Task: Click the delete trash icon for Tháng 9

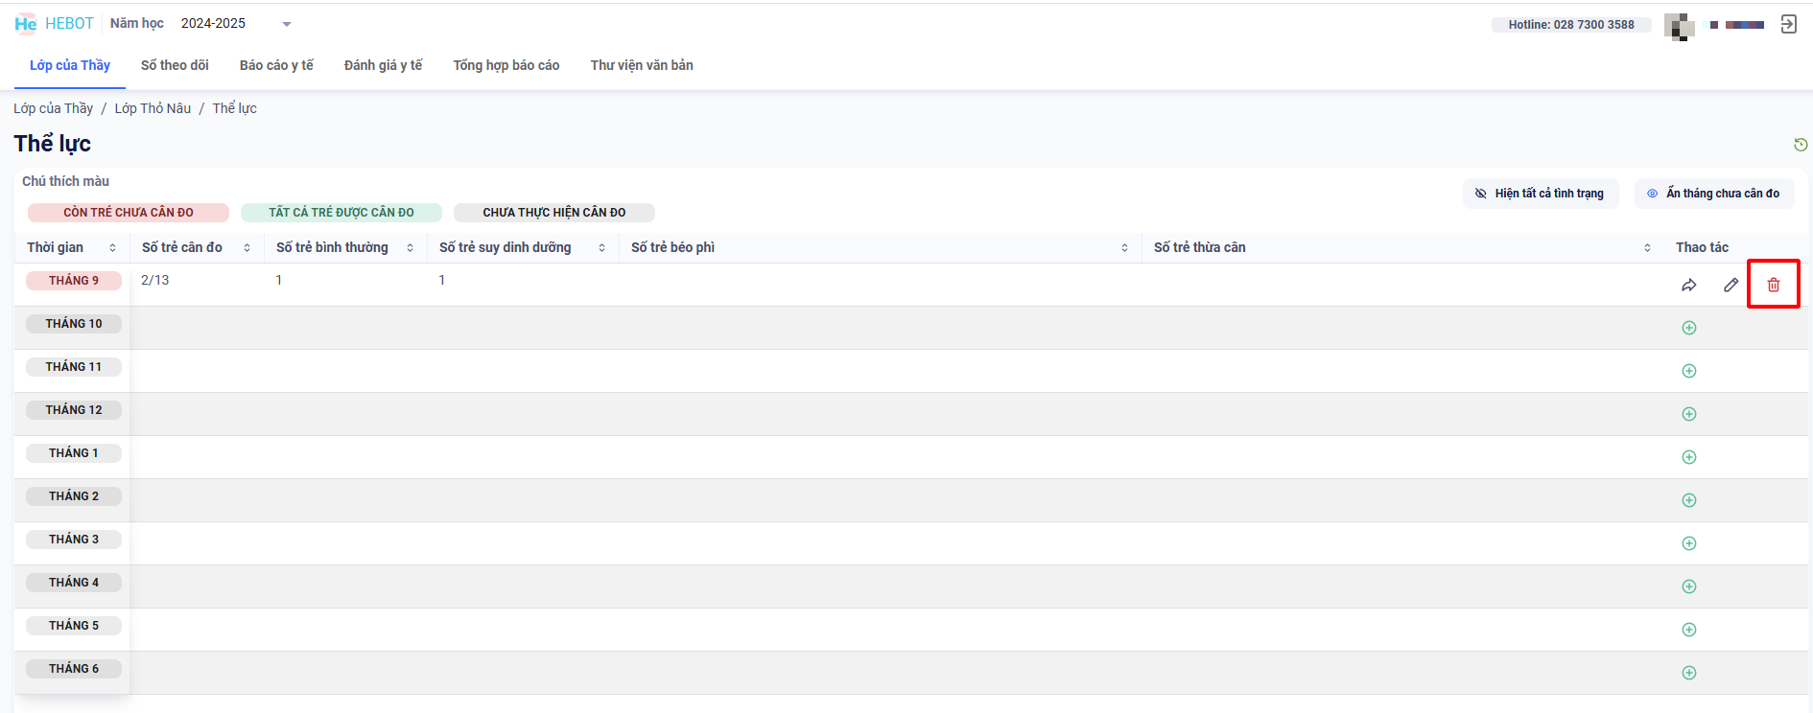Action: pos(1773,285)
